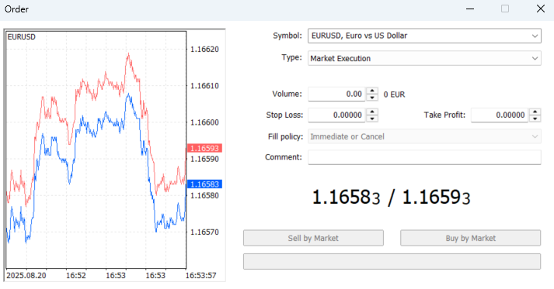Click the large bid price 1.16583 quote
The image size is (554, 289).
coord(347,197)
